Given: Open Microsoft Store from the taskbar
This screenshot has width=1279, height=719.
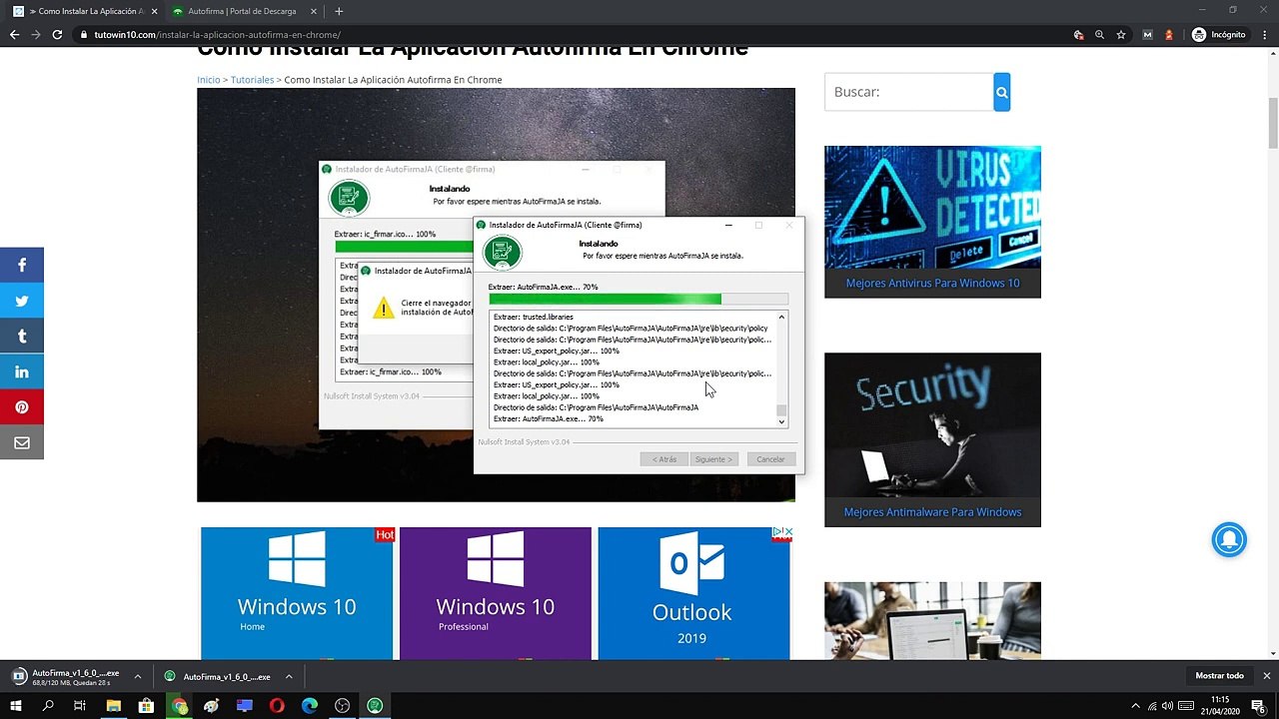Looking at the screenshot, I should click(x=146, y=706).
